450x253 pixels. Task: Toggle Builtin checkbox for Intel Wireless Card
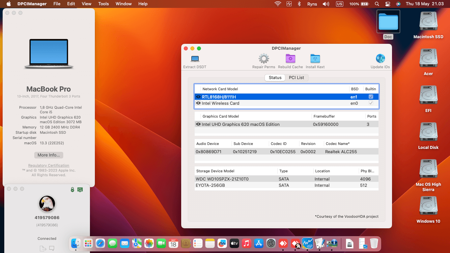[x=371, y=103]
